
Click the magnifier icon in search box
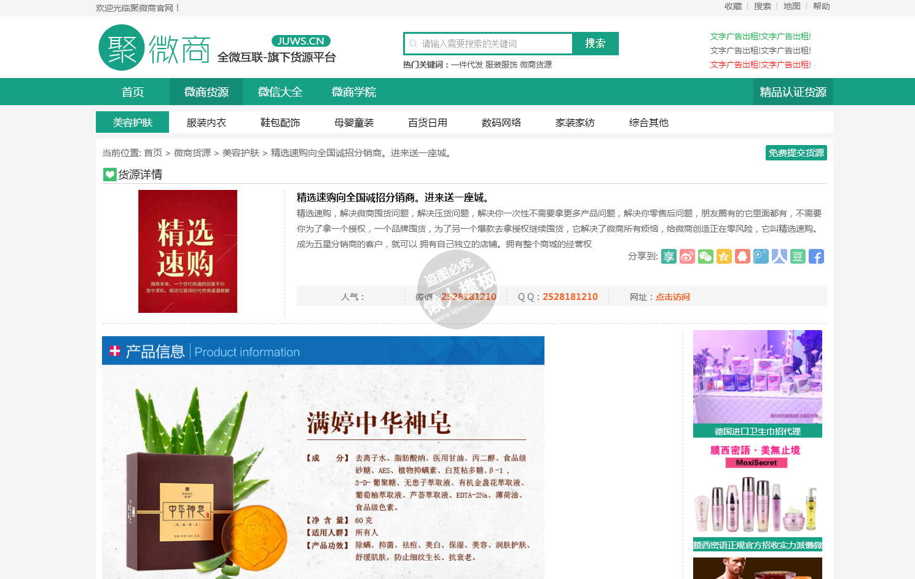click(x=413, y=44)
